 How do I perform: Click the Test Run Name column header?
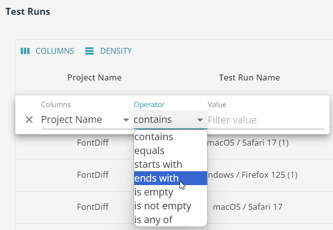[x=249, y=77]
